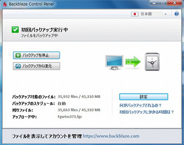Click the green checkmark status icon

tap(15, 30)
